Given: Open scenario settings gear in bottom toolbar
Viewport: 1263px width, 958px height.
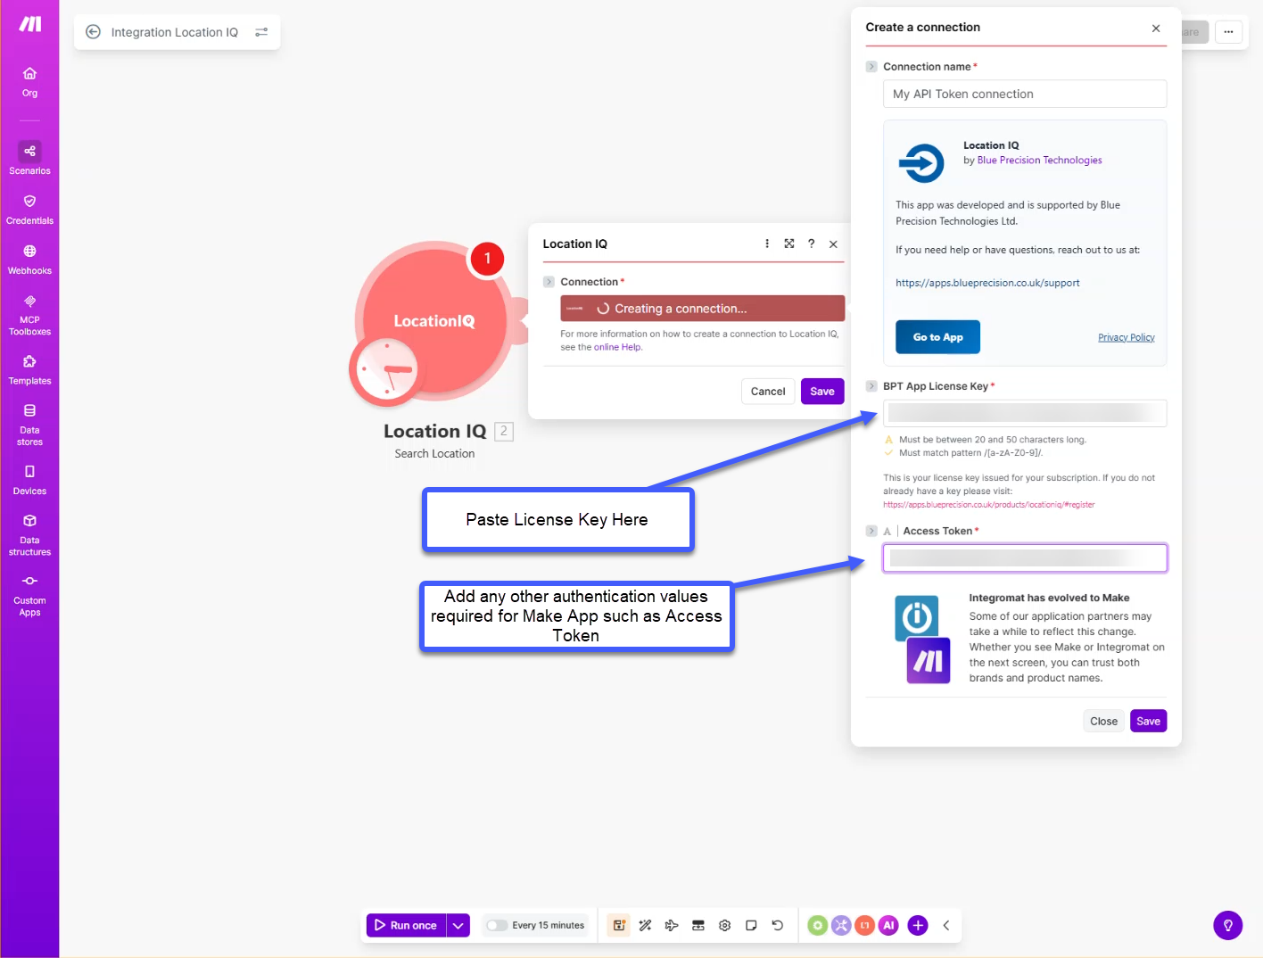Looking at the screenshot, I should point(724,925).
